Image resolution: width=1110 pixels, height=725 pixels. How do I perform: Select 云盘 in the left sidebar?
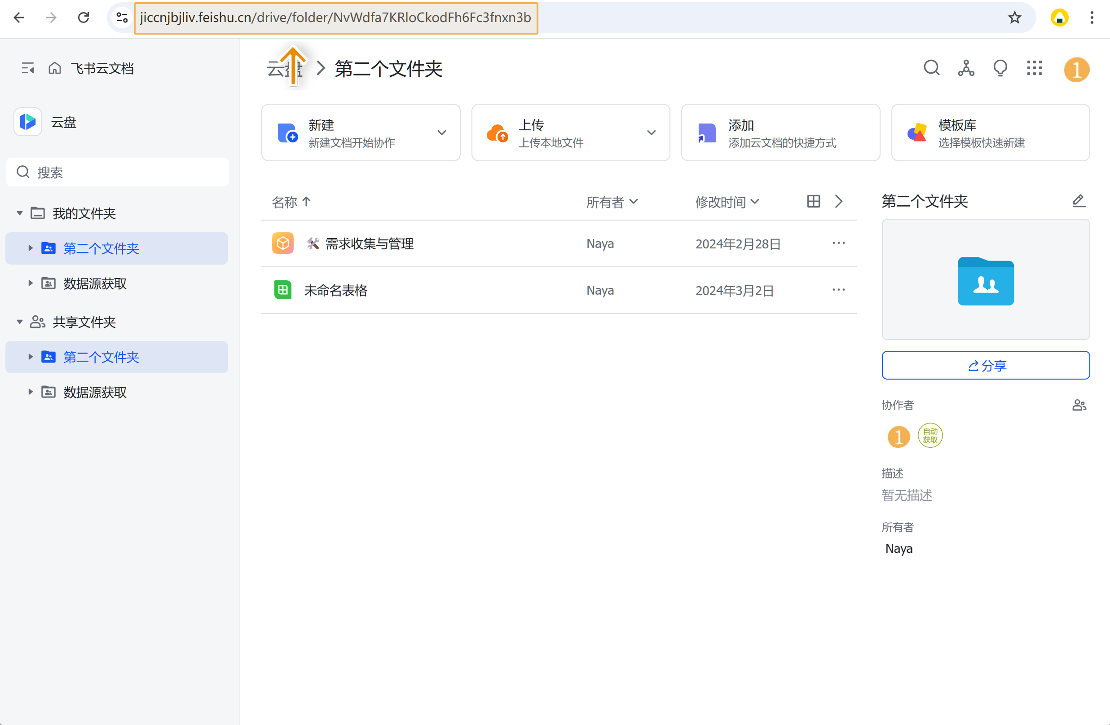(x=63, y=122)
